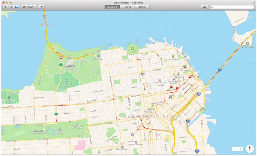Click the current location arrow button
This screenshot has width=257, height=156.
5,7
